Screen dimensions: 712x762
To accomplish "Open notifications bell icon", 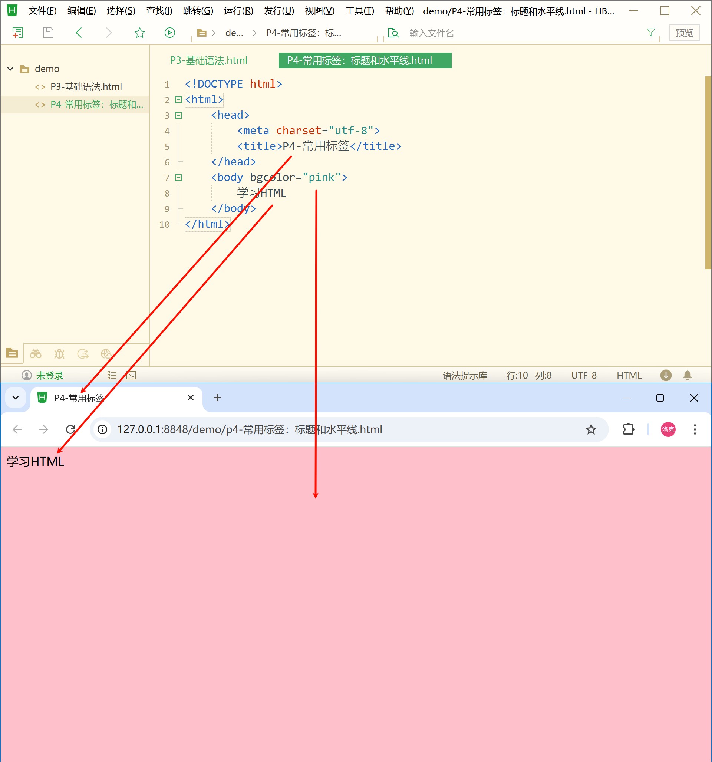I will 687,375.
